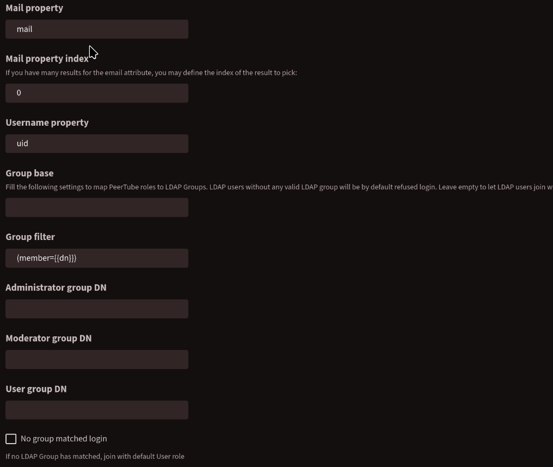Viewport: 553px width, 467px height.
Task: Select the User group DN field
Action: tap(97, 410)
